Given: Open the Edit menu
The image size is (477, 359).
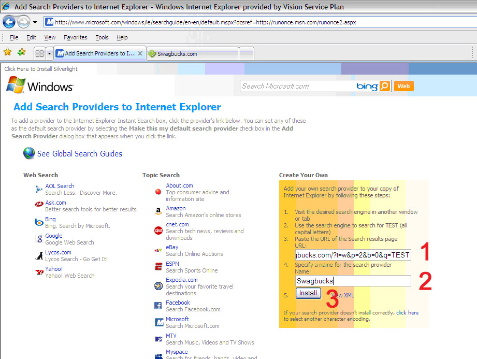Looking at the screenshot, I should [x=31, y=37].
